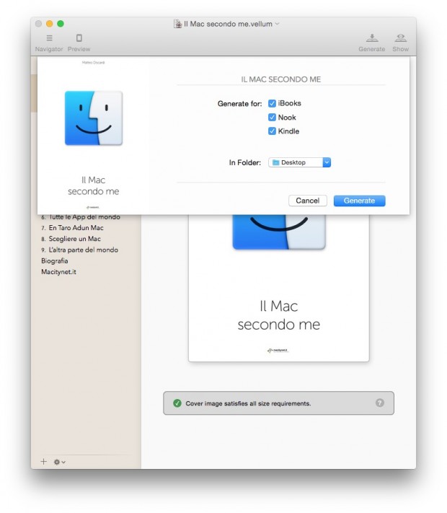
Task: Click the green checkmark status icon
Action: (177, 403)
